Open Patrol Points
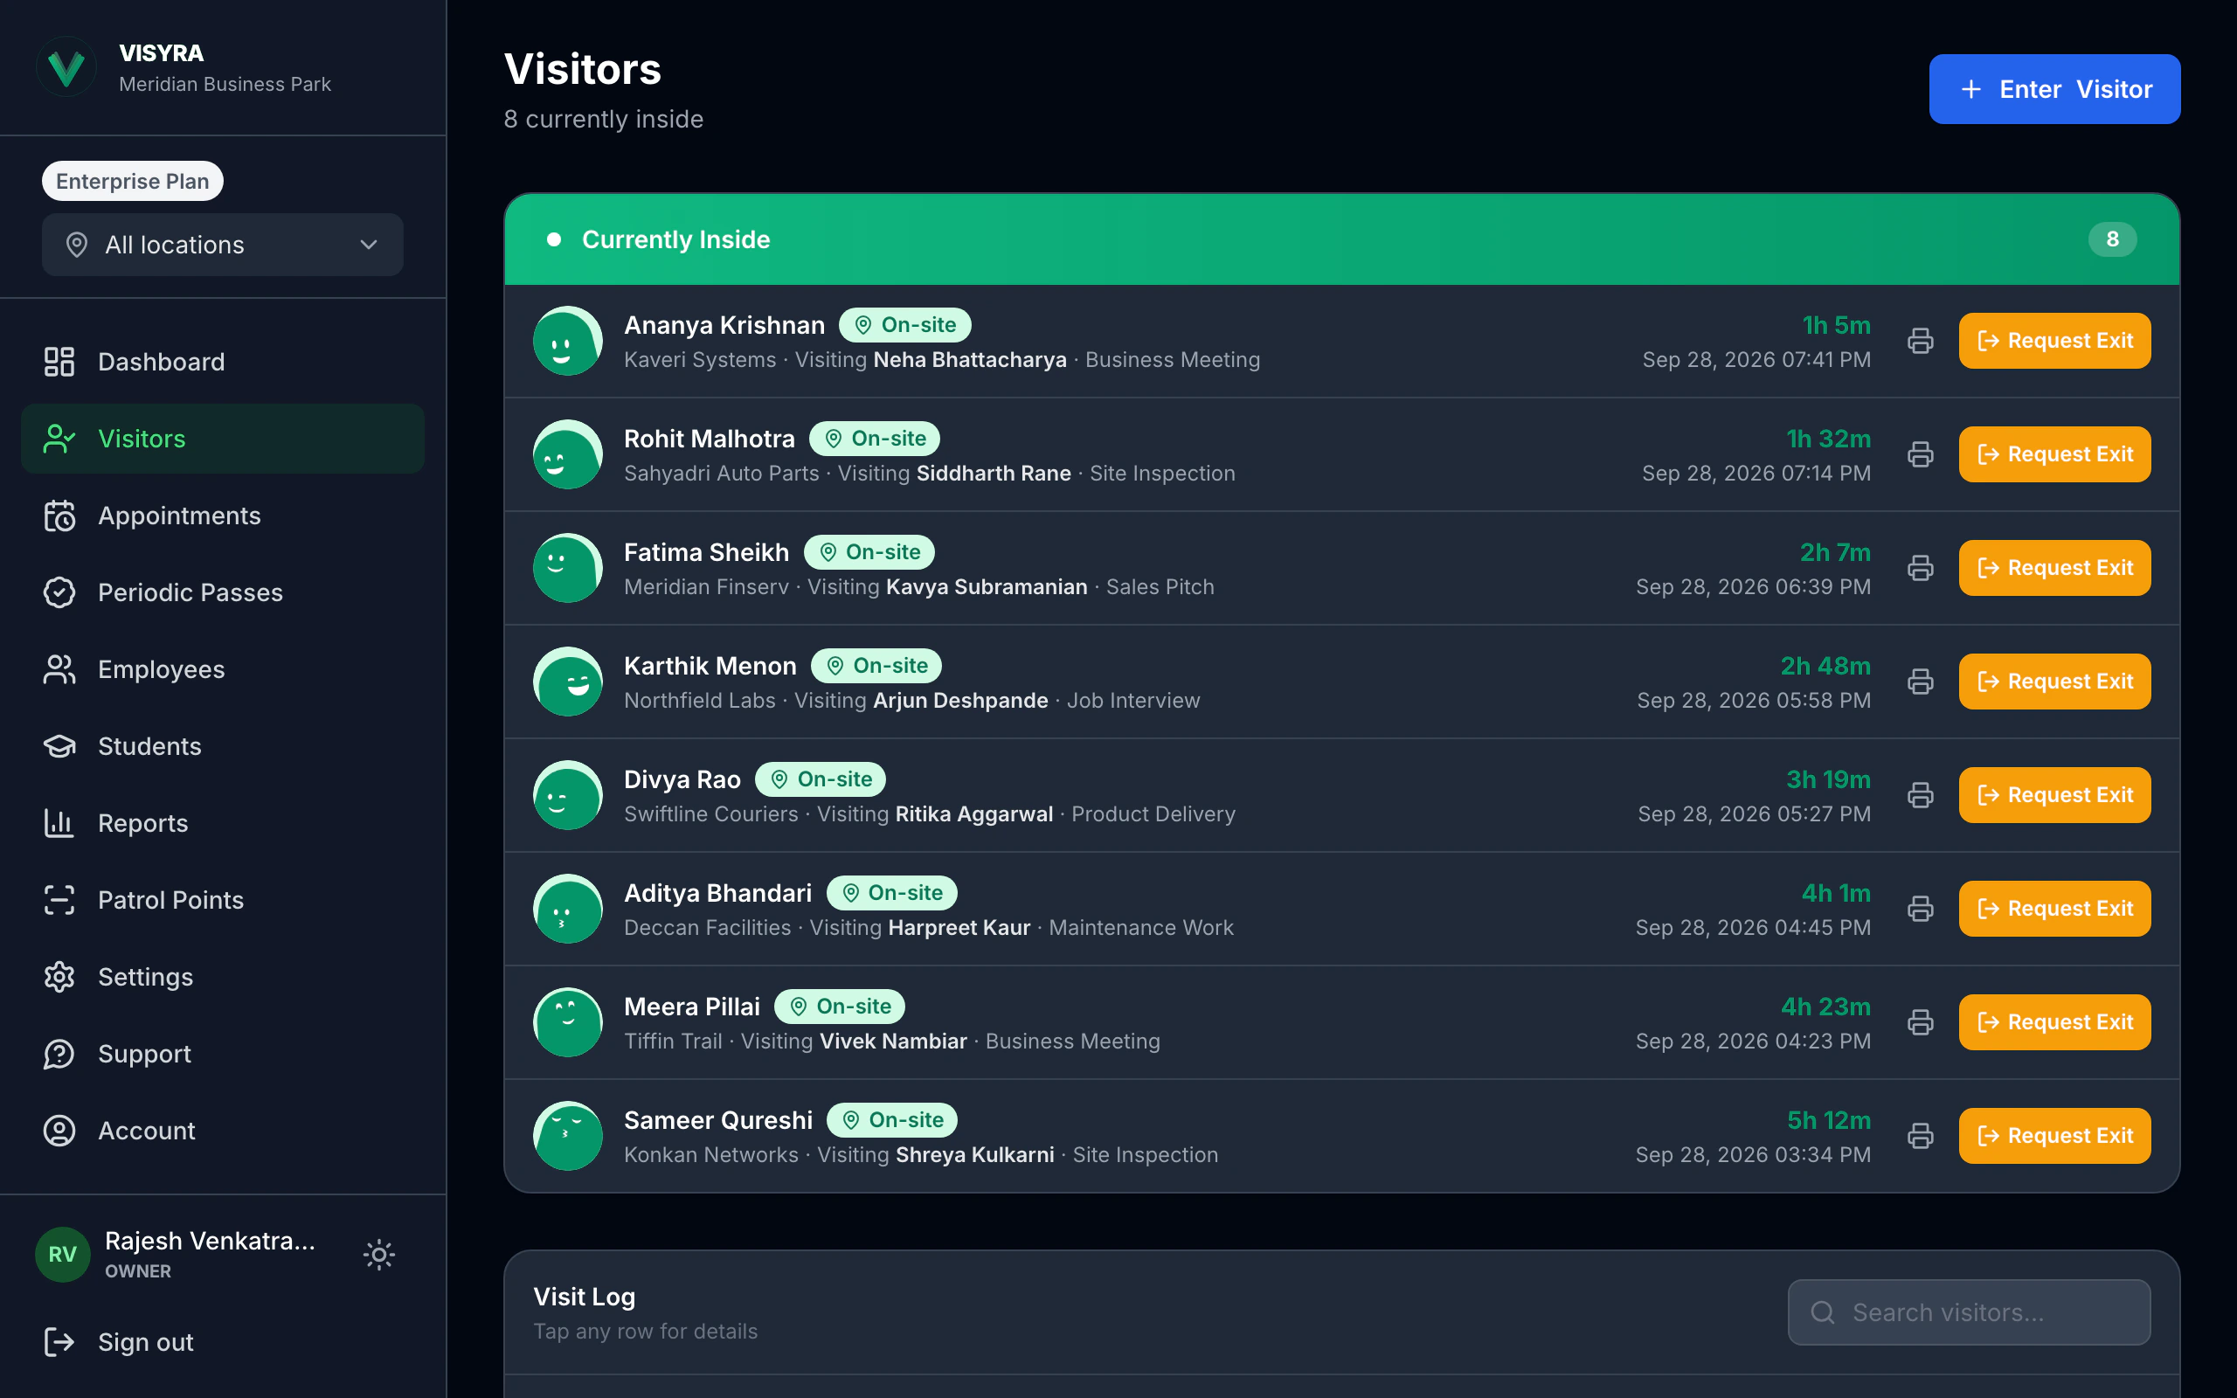 pos(223,900)
